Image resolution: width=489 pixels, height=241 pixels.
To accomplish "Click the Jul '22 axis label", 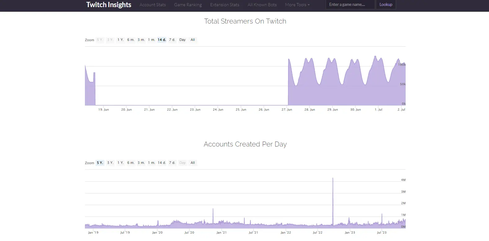I will point(318,232).
